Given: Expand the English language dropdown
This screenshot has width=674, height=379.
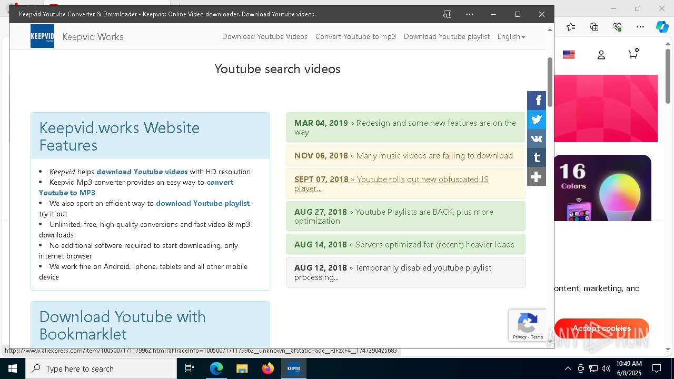Looking at the screenshot, I should tap(511, 36).
